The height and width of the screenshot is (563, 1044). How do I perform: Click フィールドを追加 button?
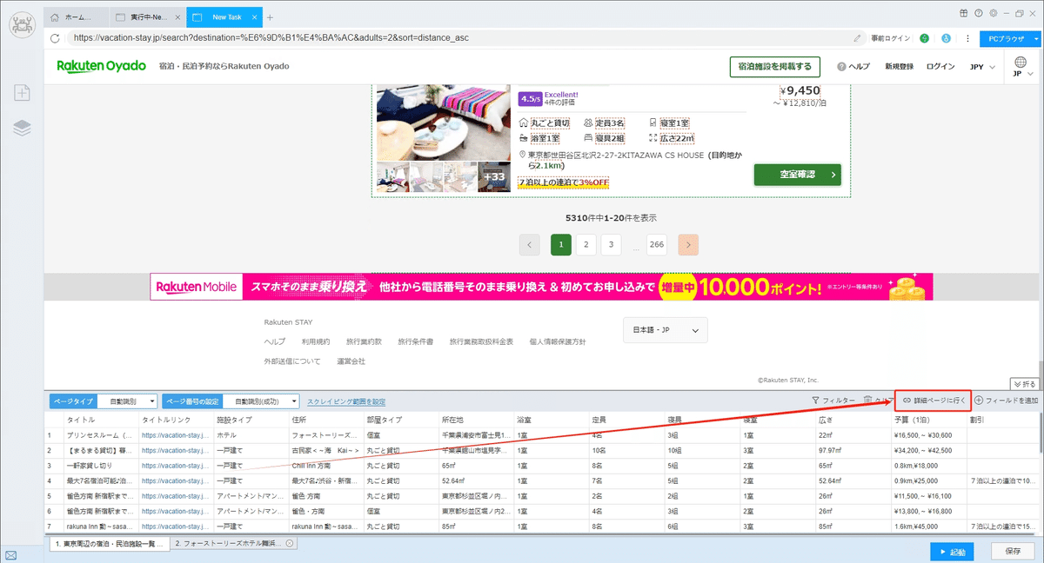[1007, 401]
